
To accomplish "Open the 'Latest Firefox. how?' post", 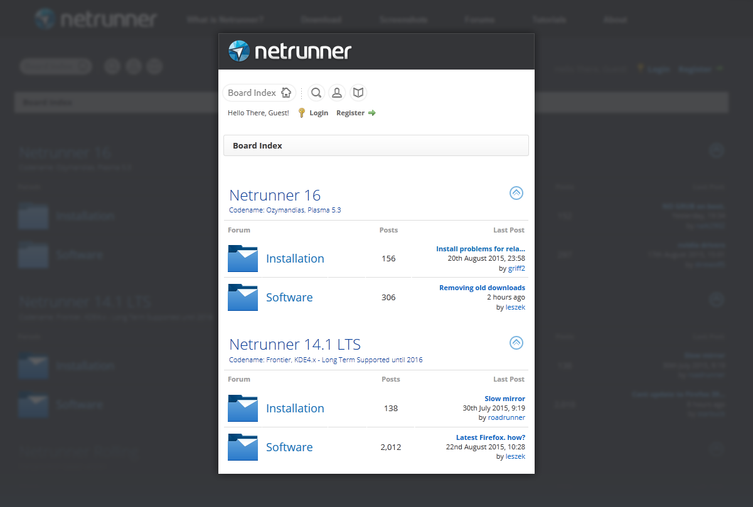I will pyautogui.click(x=491, y=437).
